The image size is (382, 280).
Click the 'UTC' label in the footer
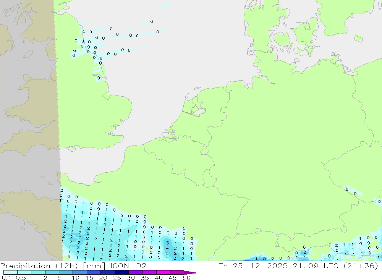click(331, 265)
